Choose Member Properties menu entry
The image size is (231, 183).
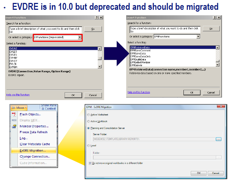click(x=34, y=126)
